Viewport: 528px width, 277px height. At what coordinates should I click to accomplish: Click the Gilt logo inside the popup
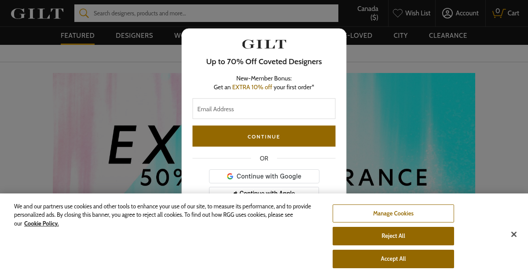pyautogui.click(x=264, y=44)
